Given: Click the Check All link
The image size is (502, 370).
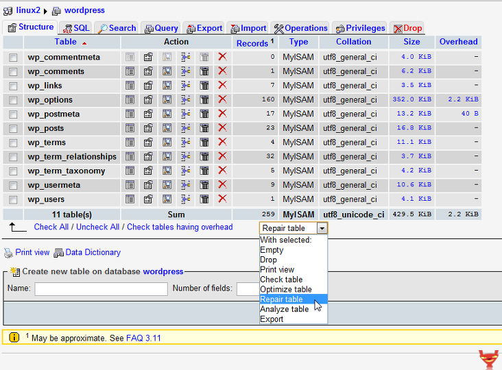Looking at the screenshot, I should [x=51, y=227].
